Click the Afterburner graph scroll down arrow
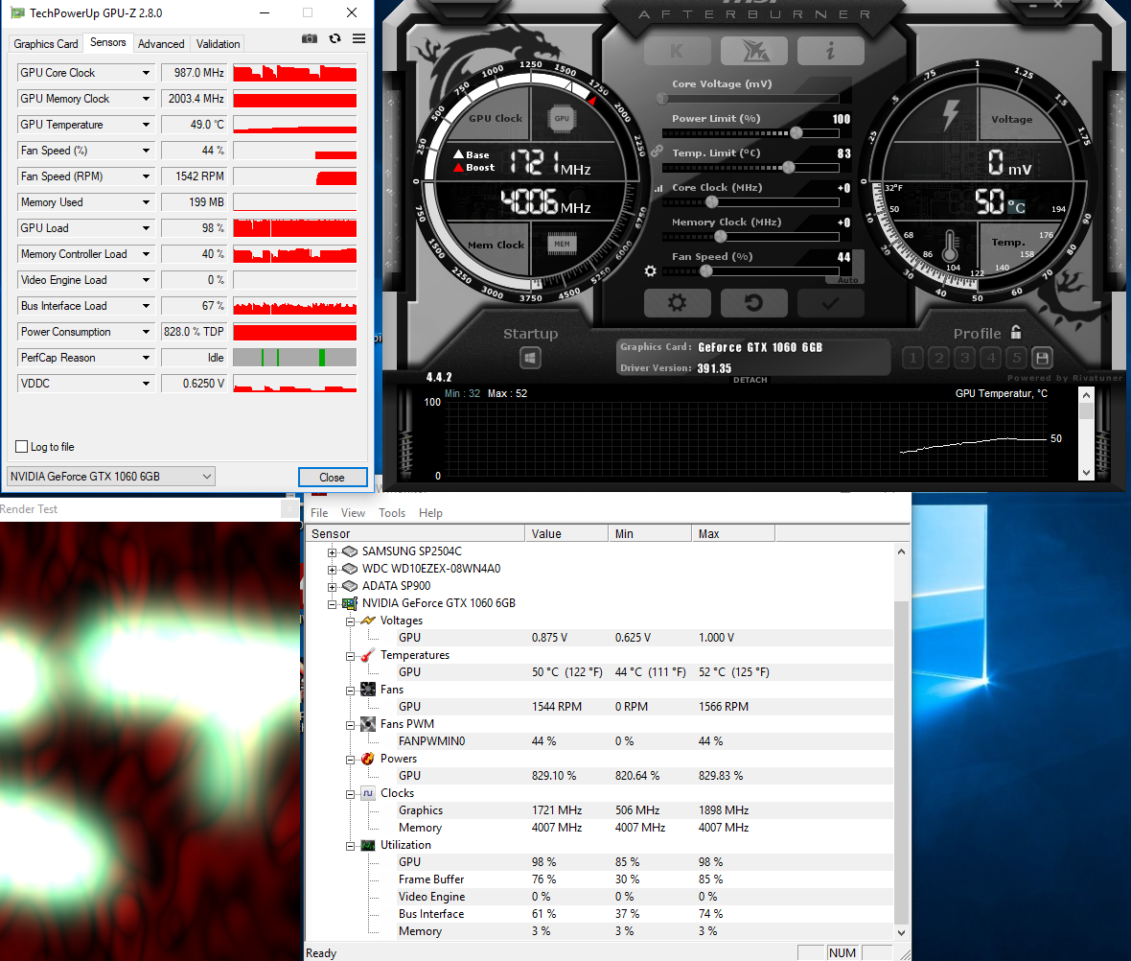The height and width of the screenshot is (961, 1131). [x=1086, y=473]
